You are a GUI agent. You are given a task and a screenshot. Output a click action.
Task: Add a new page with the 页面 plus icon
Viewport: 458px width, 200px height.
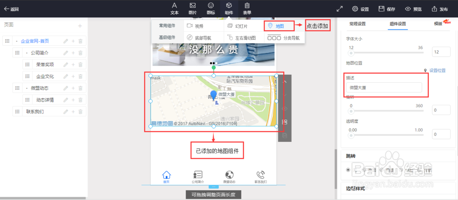(80, 26)
